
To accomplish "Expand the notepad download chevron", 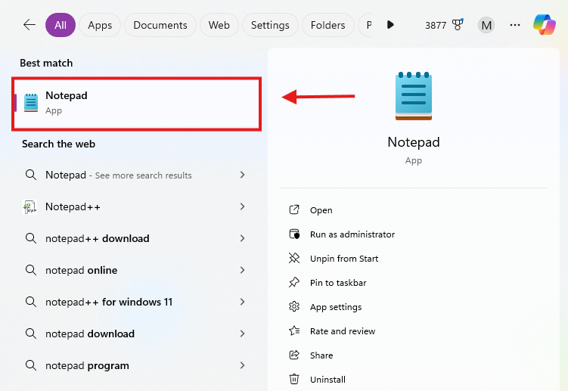I will pyautogui.click(x=242, y=334).
